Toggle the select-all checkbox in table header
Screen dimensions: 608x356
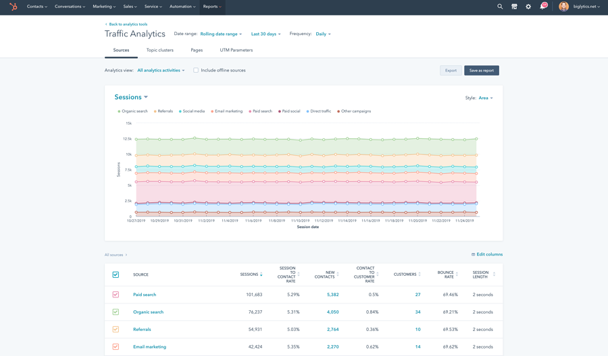coord(116,274)
